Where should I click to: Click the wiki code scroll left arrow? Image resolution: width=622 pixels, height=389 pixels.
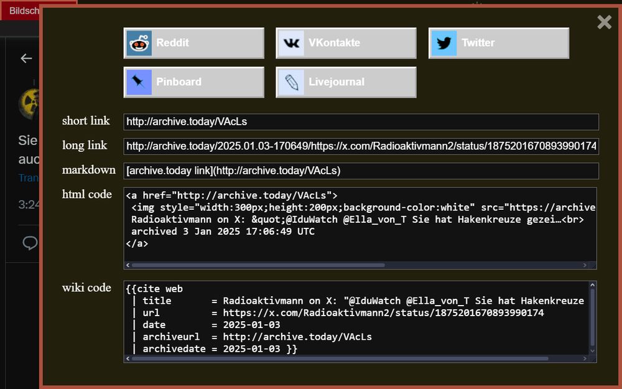[128, 359]
